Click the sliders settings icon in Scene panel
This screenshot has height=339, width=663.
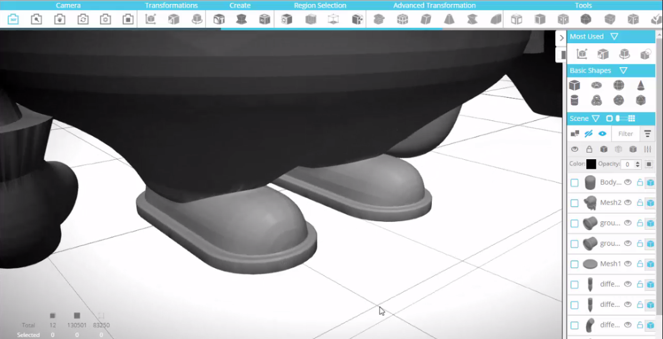pos(647,149)
